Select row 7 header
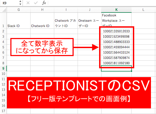 (x=3, y=58)
